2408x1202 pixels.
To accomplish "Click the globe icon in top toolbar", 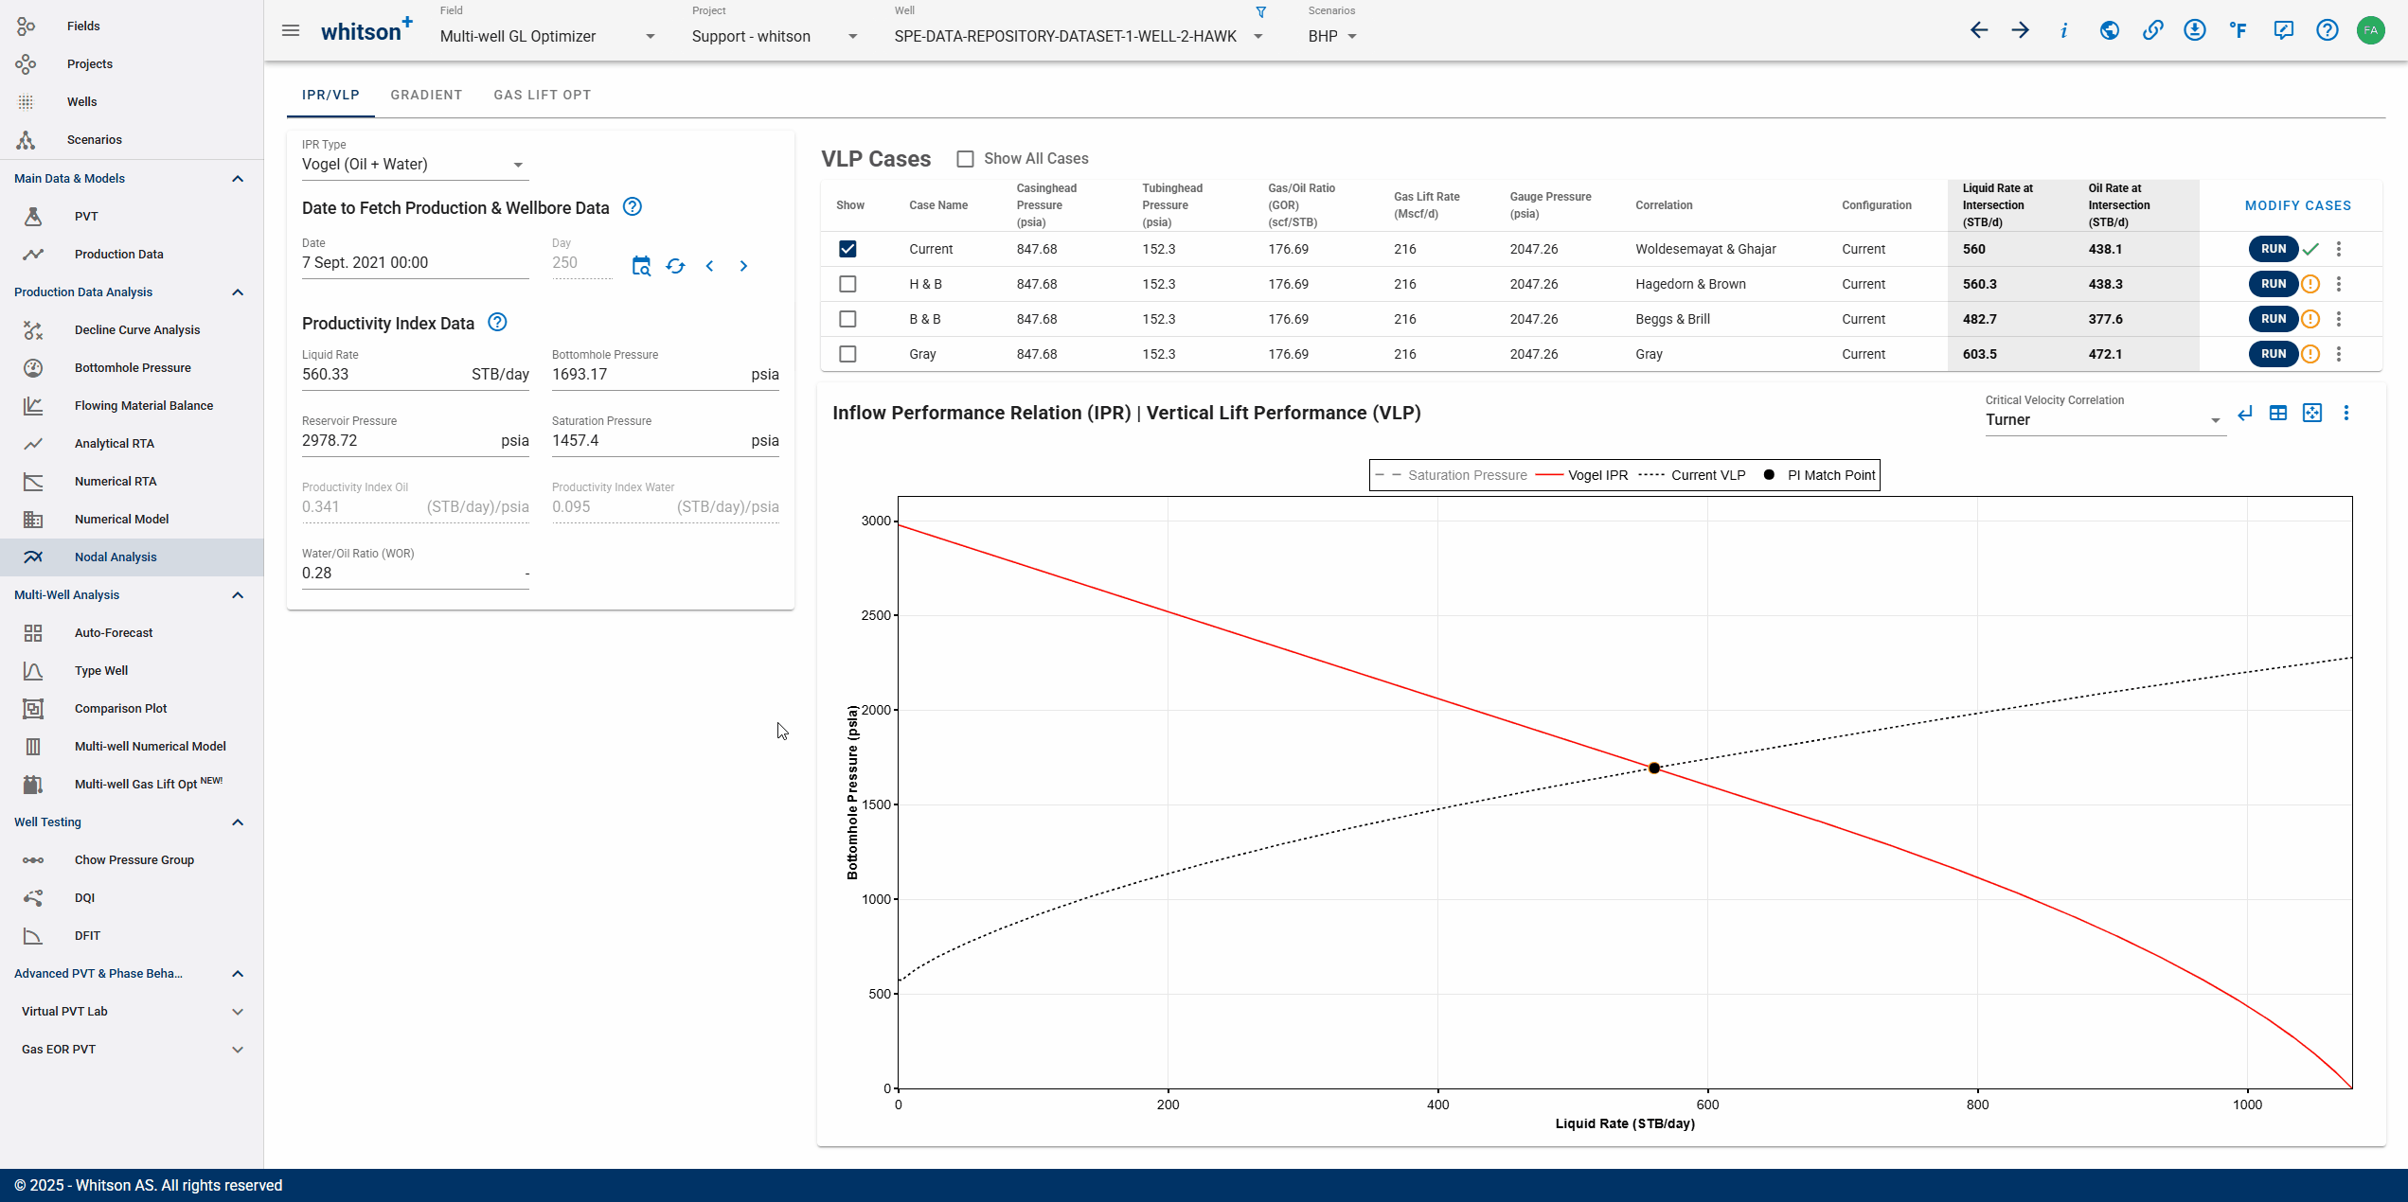I will point(2109,30).
